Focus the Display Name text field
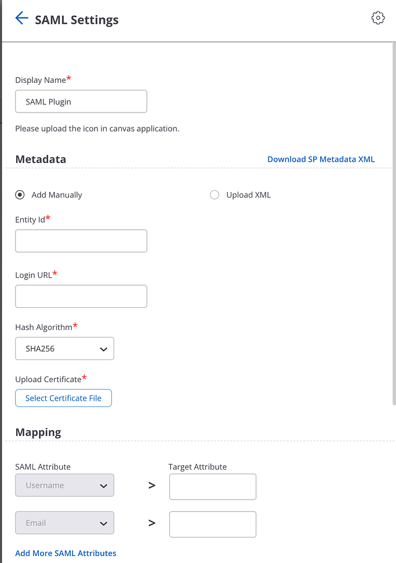The width and height of the screenshot is (396, 563). [x=81, y=101]
